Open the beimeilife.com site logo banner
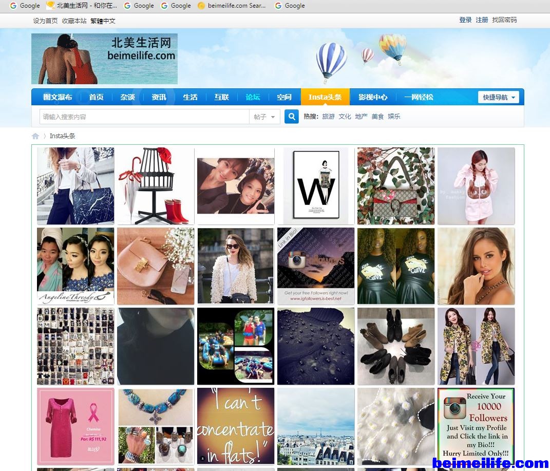 point(104,59)
